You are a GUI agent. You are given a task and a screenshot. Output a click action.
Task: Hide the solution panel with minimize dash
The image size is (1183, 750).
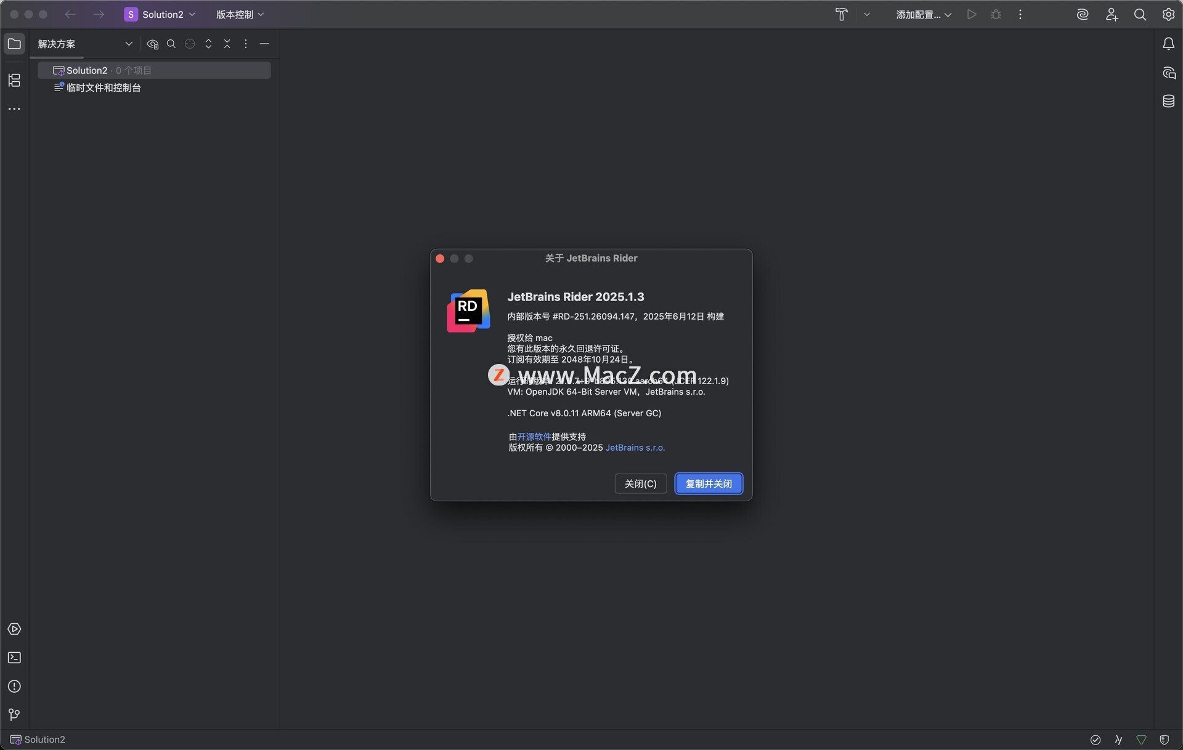264,44
